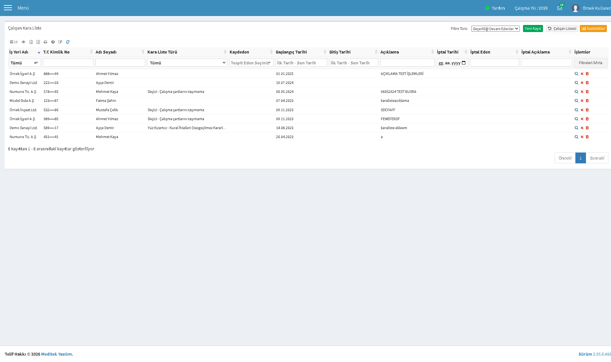611x362 pixels.
Task: Open the mail notifications icon
Action: 560,8
